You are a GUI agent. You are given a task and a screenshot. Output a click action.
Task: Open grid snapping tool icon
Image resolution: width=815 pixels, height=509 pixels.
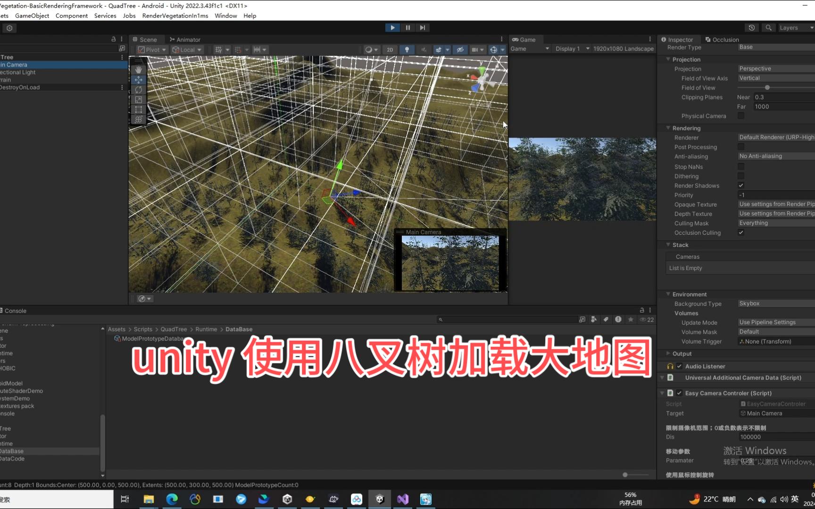tap(218, 49)
